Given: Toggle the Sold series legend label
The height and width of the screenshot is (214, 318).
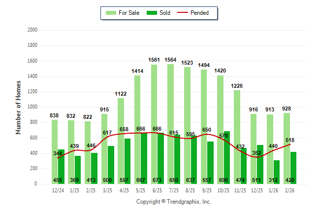Looking at the screenshot, I should click(164, 13).
